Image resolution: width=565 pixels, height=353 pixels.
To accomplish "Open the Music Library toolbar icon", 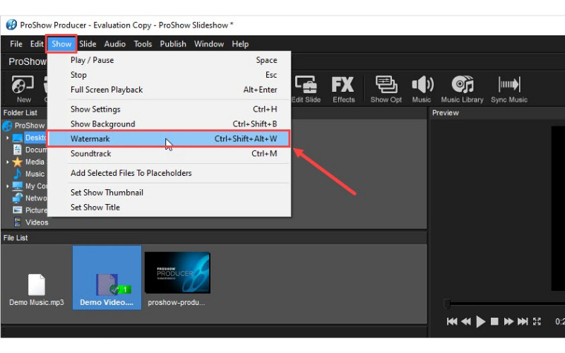I will point(463,89).
